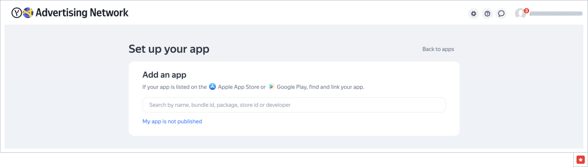This screenshot has width=588, height=167.
Task: Open the chat speech bubble icon
Action: pos(501,13)
